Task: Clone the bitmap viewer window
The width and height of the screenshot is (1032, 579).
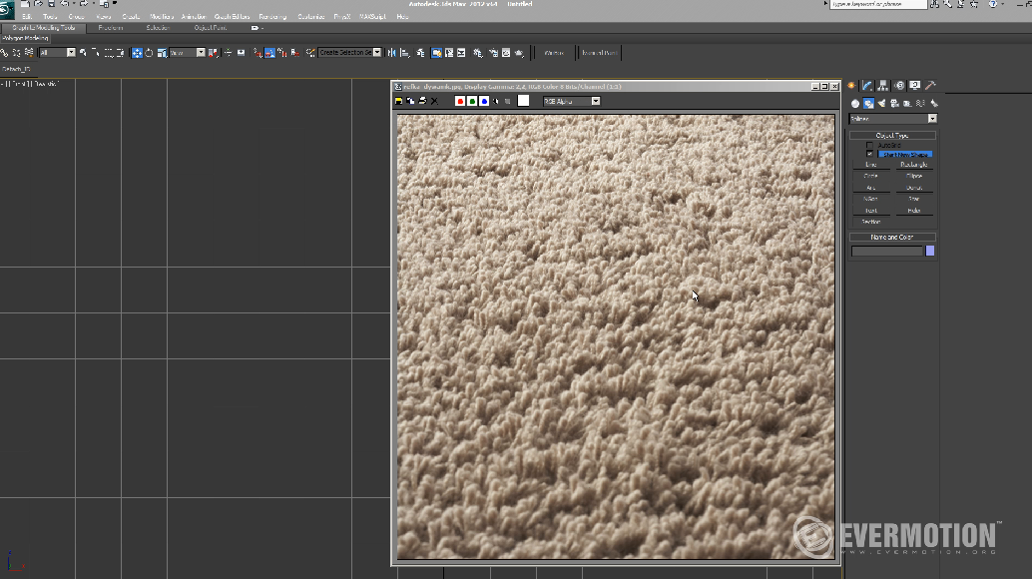Action: (x=410, y=102)
